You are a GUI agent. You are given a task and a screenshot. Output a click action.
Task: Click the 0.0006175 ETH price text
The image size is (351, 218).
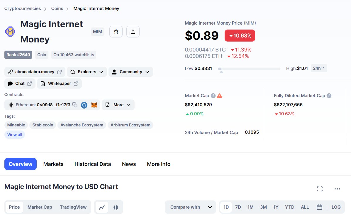(204, 56)
